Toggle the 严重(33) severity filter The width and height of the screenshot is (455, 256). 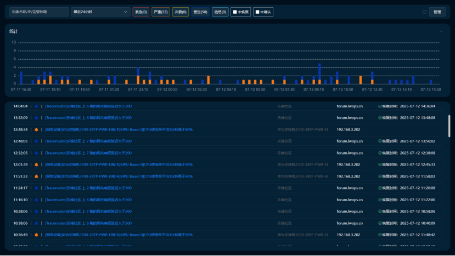161,12
